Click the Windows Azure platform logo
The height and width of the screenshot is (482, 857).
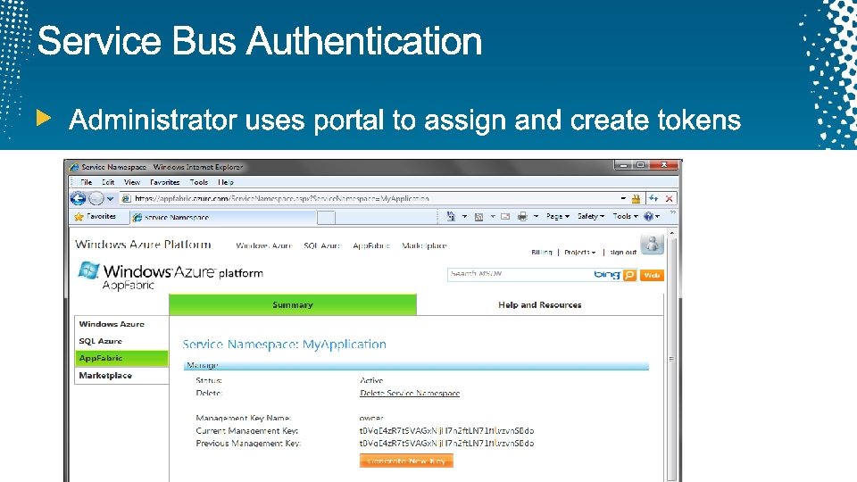(171, 276)
